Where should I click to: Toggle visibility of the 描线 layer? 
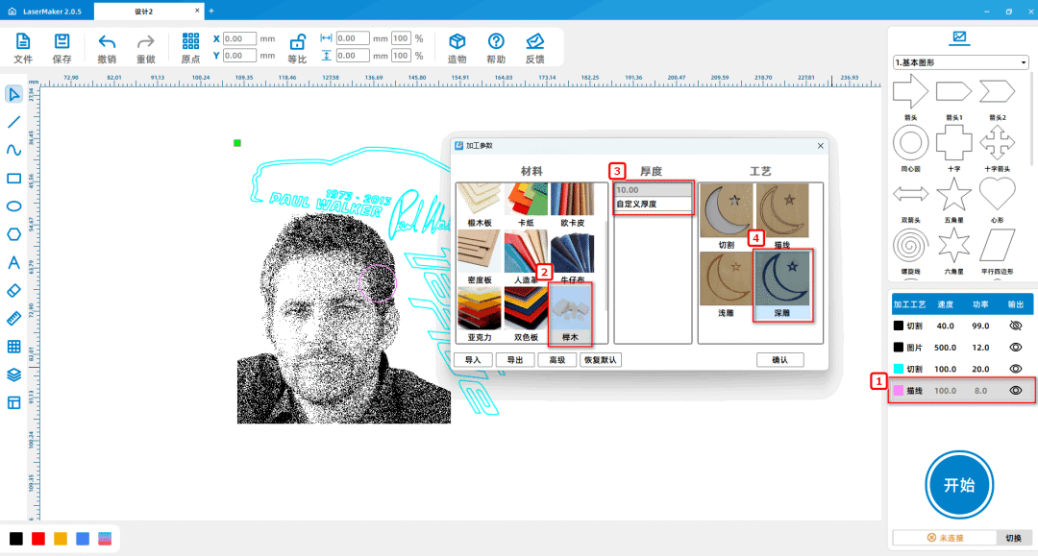point(1014,391)
